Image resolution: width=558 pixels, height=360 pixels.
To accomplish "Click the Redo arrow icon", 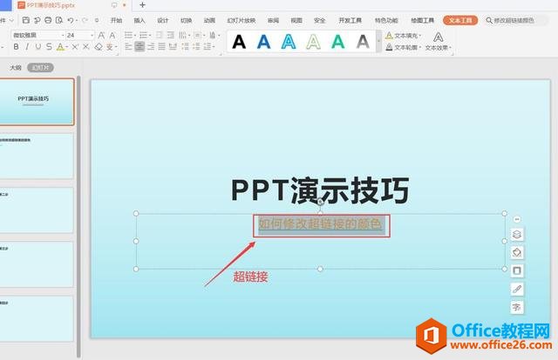I will point(85,21).
